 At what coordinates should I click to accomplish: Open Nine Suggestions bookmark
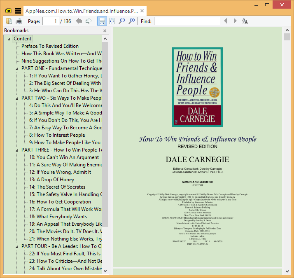tap(61, 61)
